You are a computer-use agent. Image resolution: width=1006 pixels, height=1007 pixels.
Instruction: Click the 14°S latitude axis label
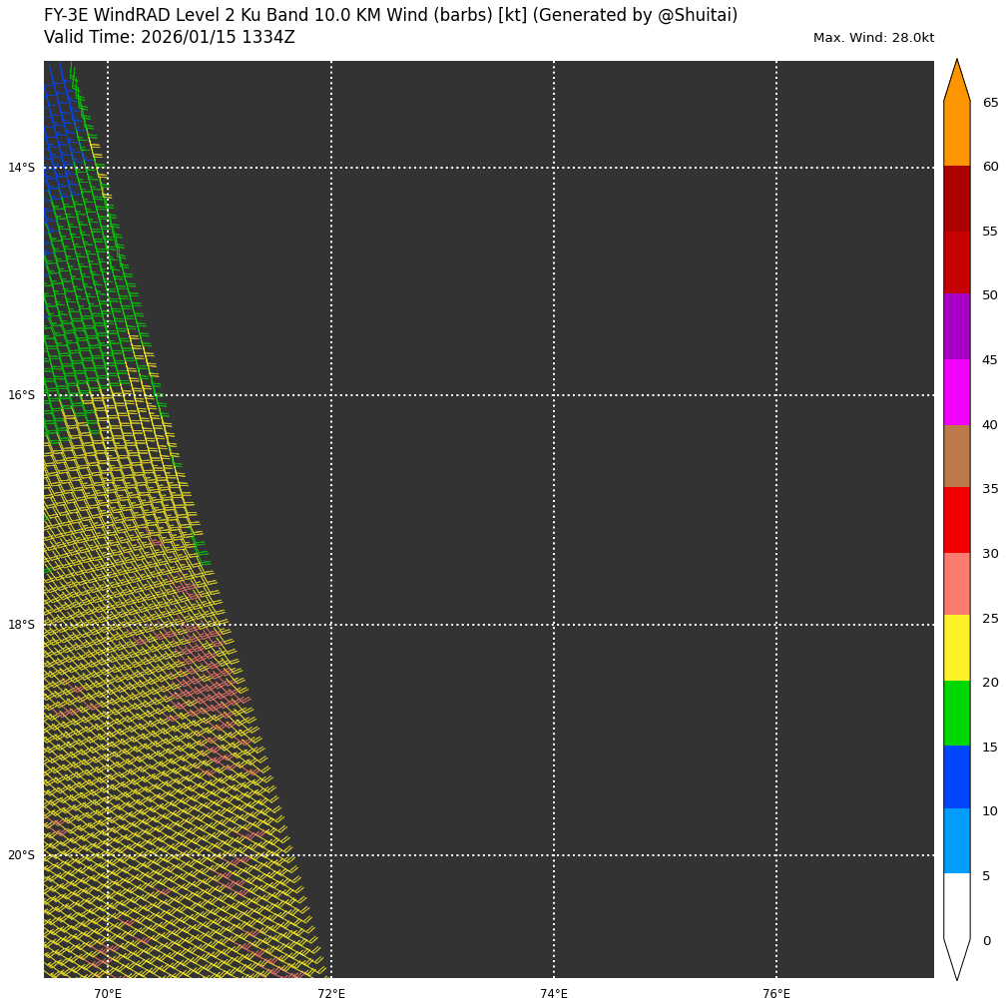tap(21, 168)
